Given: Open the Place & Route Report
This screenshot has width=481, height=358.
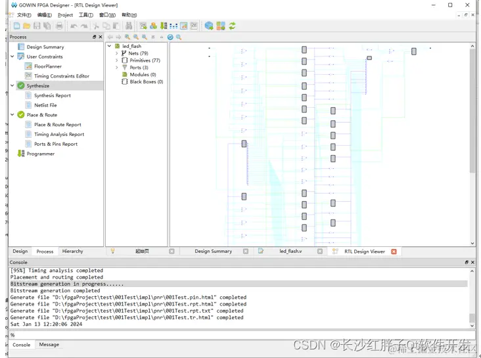Looking at the screenshot, I should pos(58,125).
